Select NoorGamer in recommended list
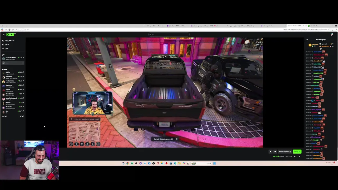Screen dimensions: 338x190 pyautogui.click(x=13, y=94)
